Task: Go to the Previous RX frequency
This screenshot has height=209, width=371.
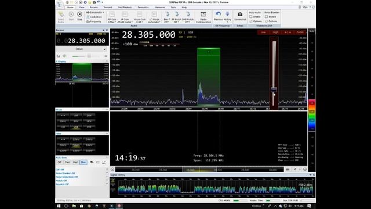Action: [218, 16]
